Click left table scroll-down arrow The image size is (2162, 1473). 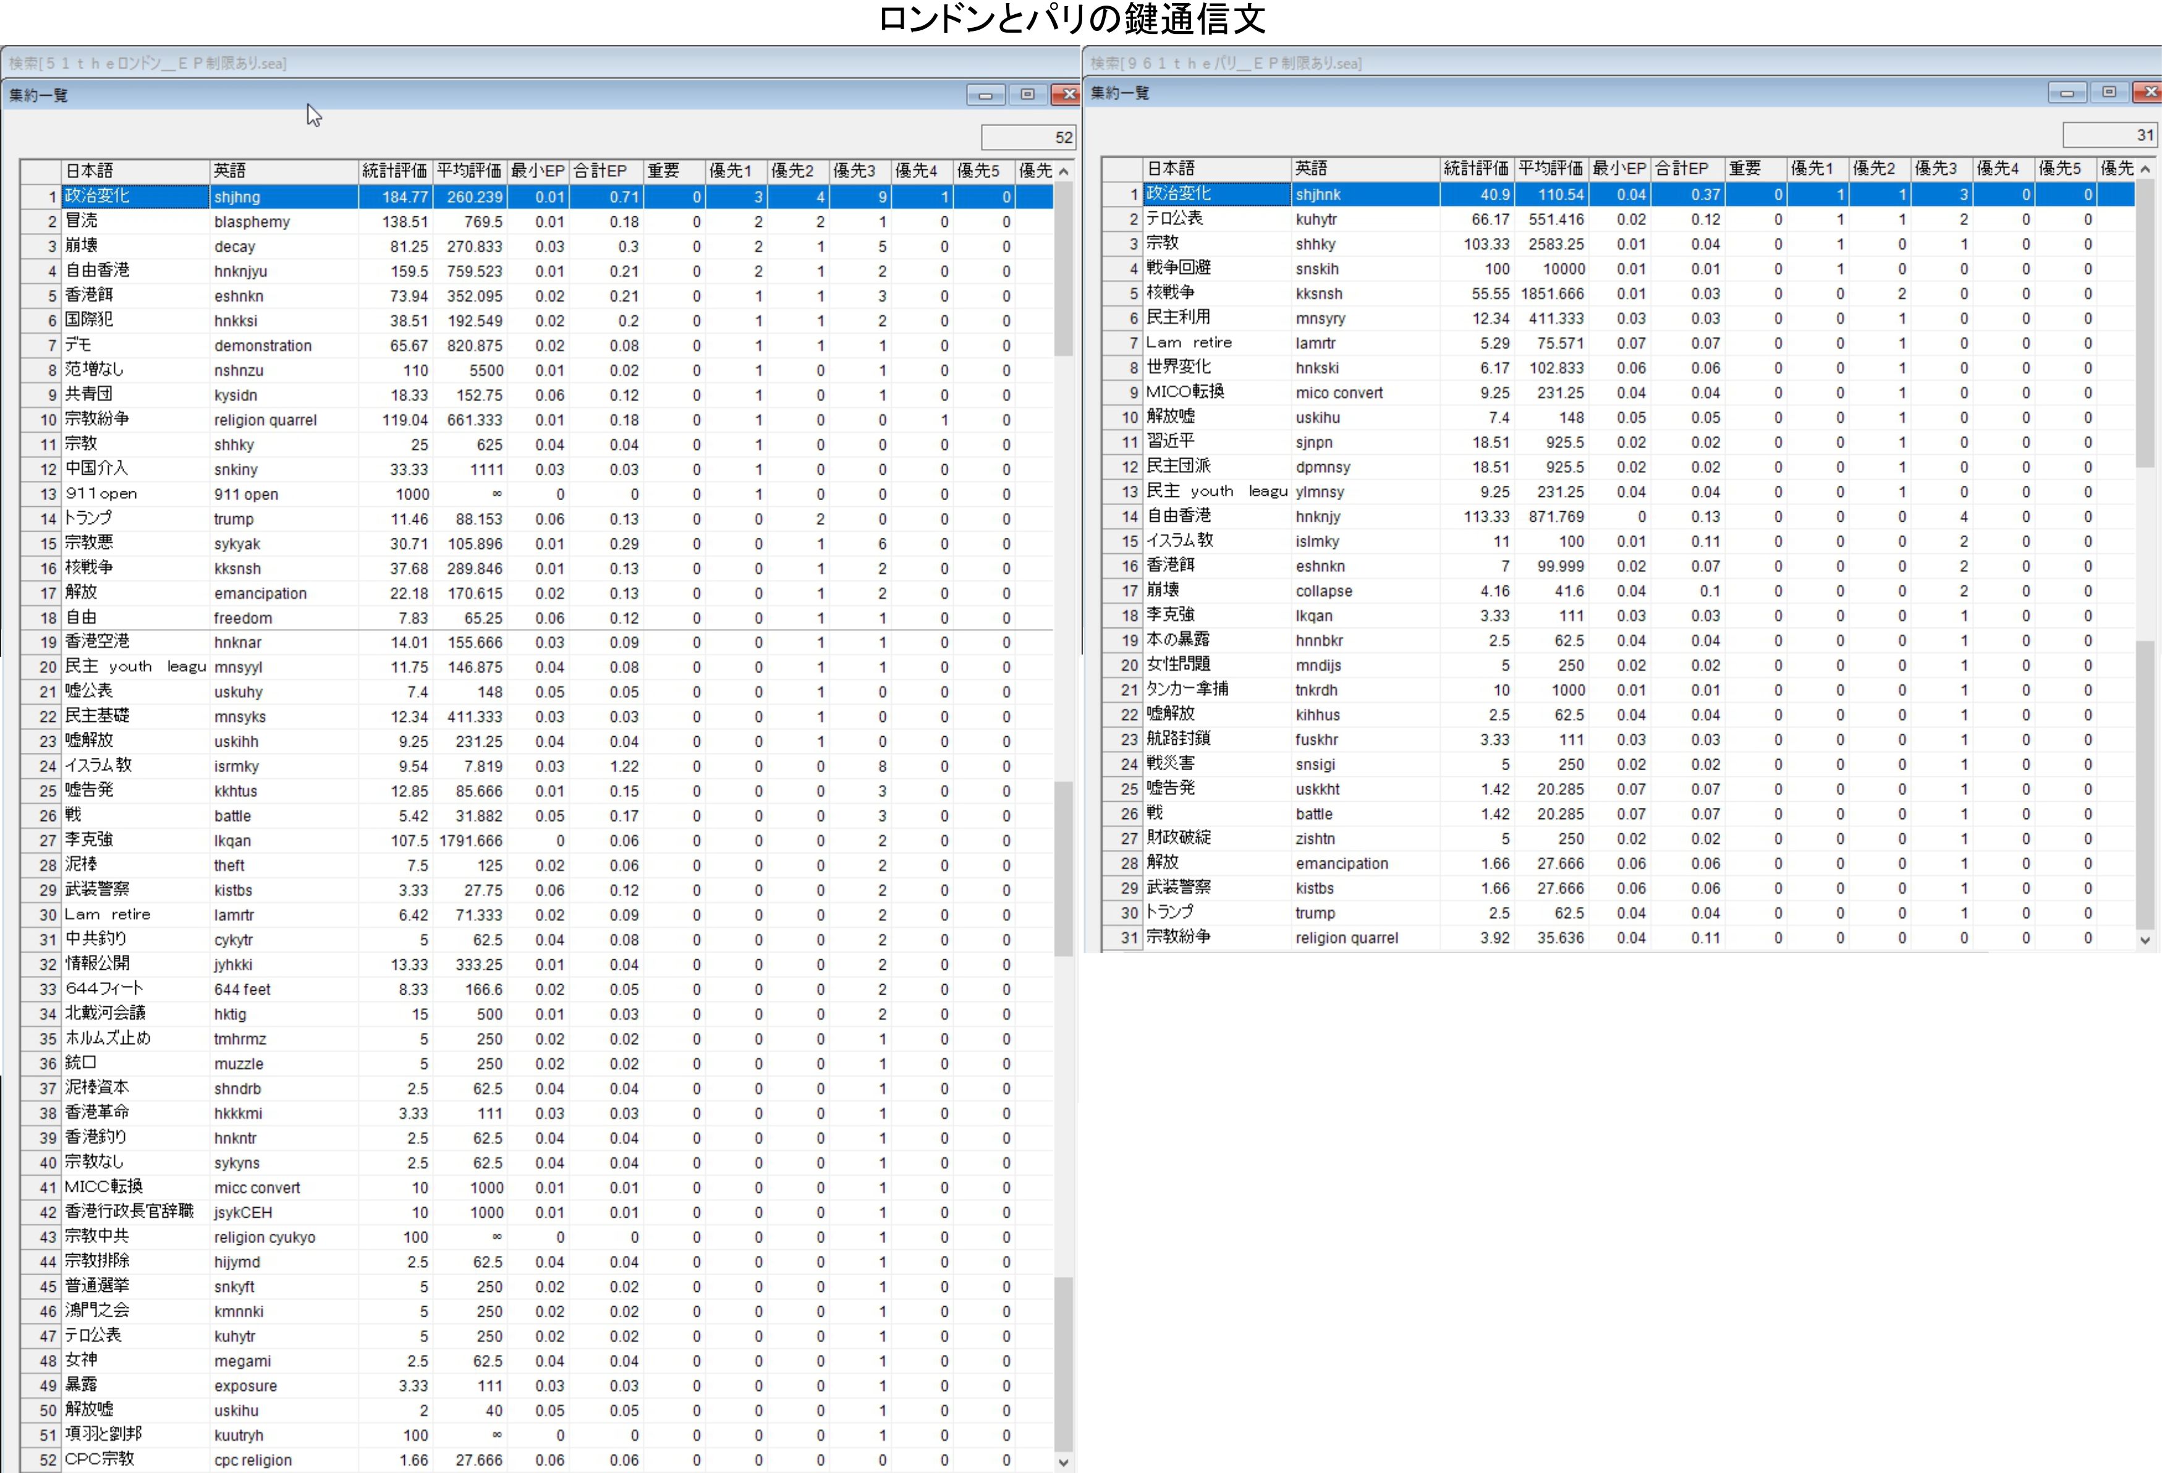[1063, 1462]
